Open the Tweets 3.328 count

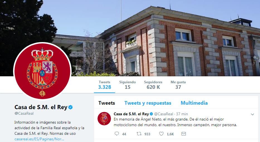click(x=105, y=85)
